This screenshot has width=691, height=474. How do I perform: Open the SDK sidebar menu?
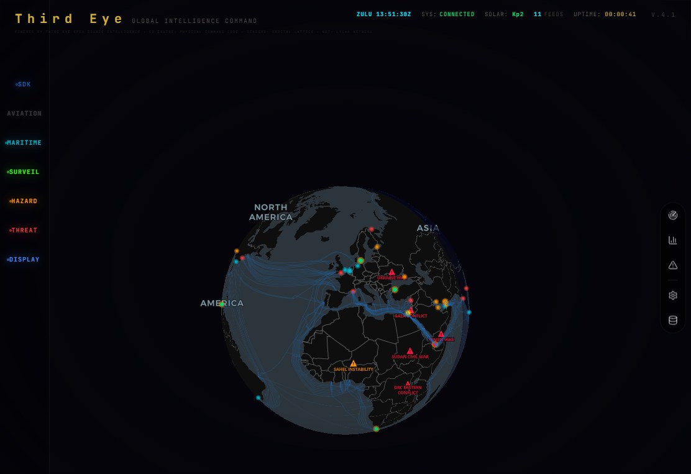pyautogui.click(x=24, y=84)
